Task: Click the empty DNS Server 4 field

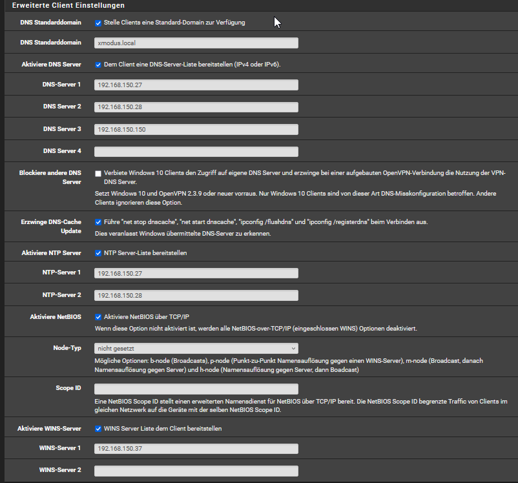Action: tap(196, 152)
